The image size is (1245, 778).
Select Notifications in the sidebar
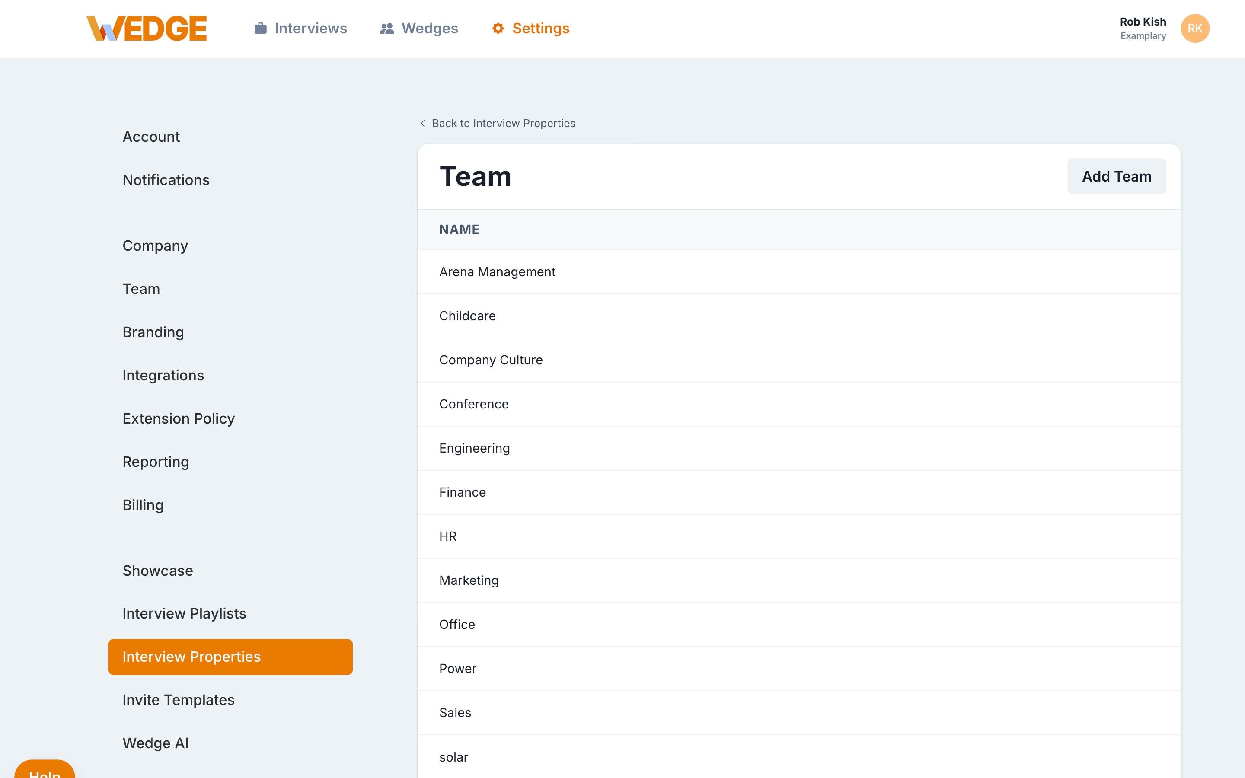(166, 179)
